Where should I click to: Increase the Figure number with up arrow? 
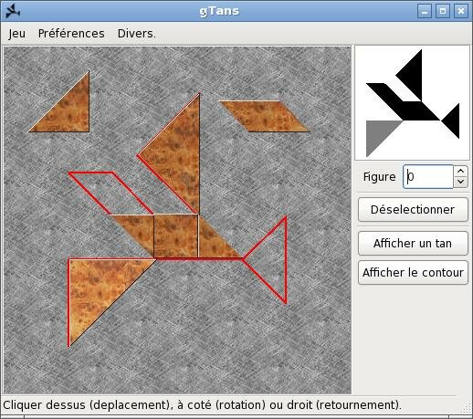pos(460,172)
